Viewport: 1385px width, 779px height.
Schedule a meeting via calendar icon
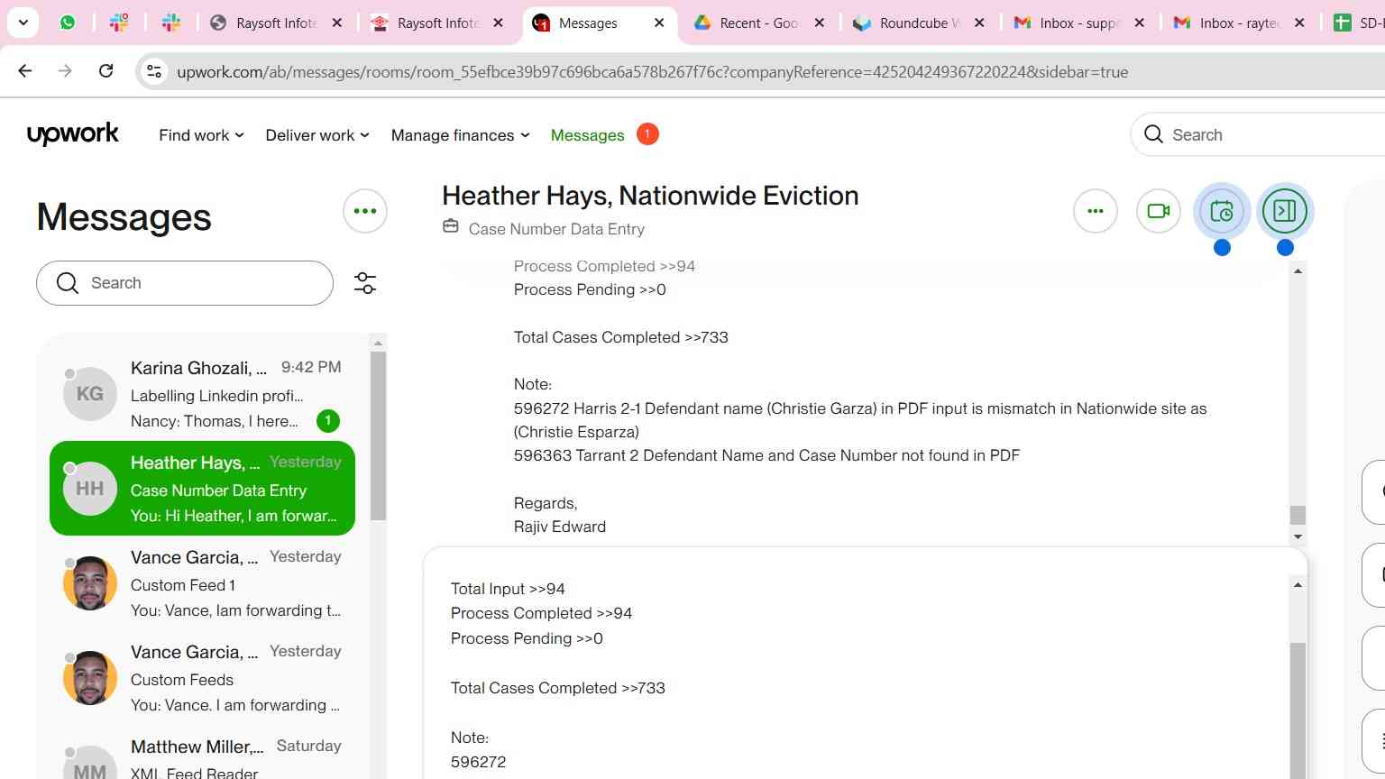pyautogui.click(x=1222, y=211)
